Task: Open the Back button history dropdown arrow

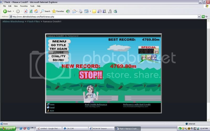Action: pos(13,11)
